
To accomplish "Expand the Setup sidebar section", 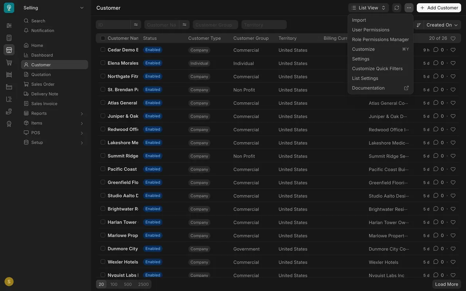I will (x=82, y=143).
